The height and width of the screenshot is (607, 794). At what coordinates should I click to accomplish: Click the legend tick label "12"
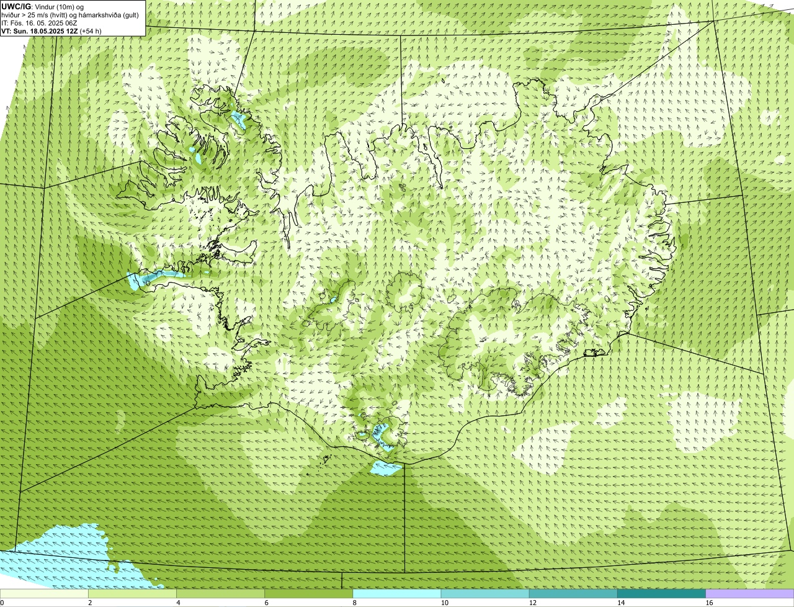pos(532,603)
